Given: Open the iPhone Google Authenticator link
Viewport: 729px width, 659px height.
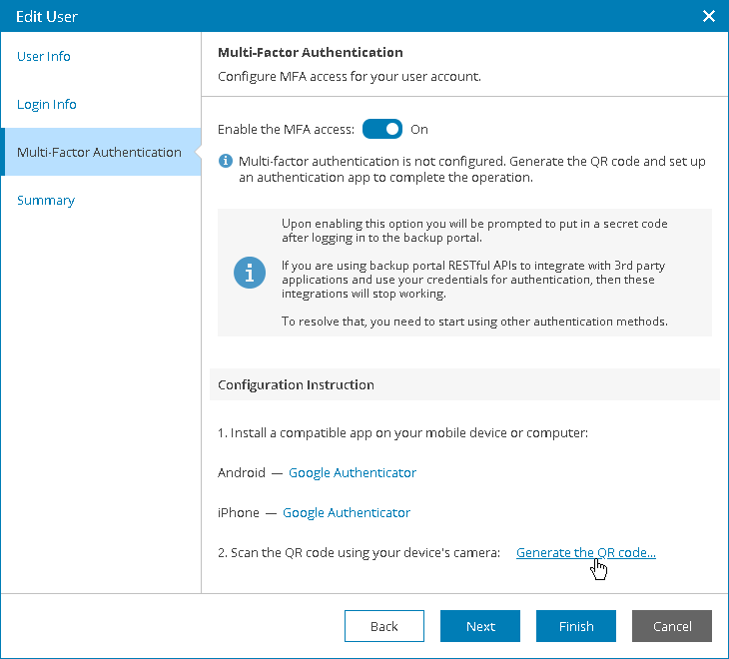Looking at the screenshot, I should click(x=347, y=512).
